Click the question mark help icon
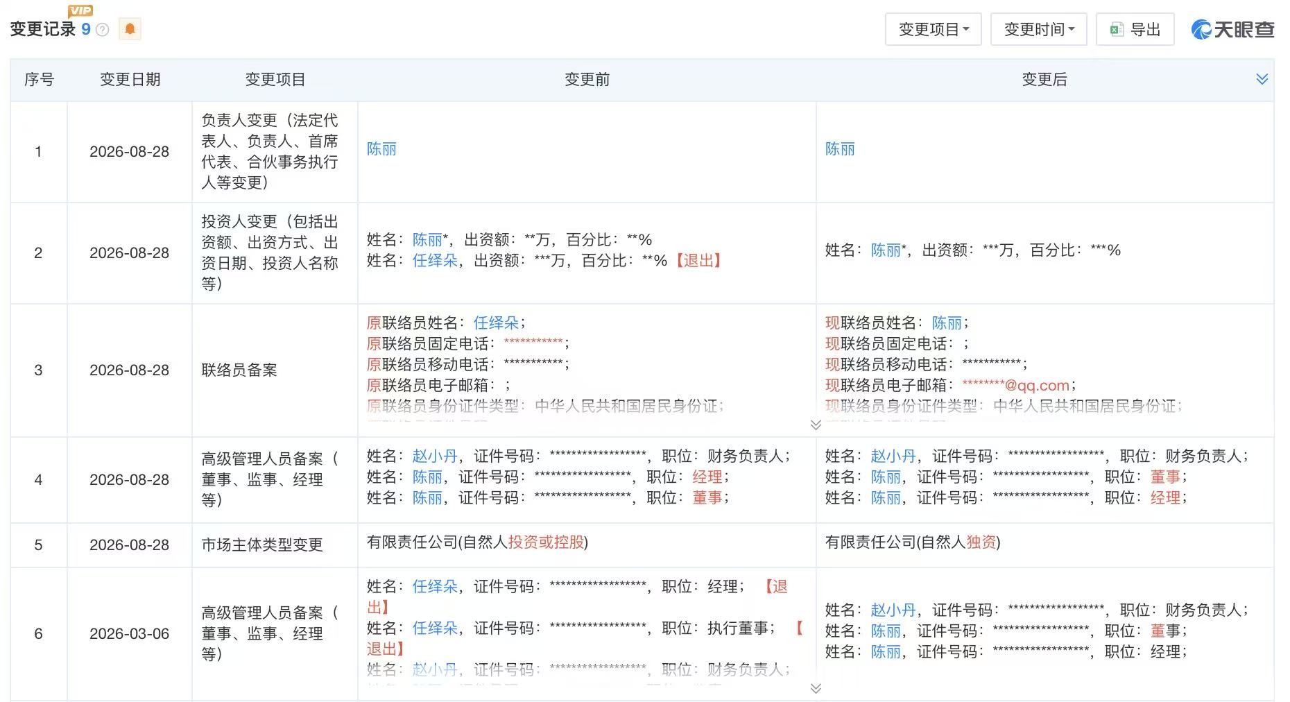Screen dimensions: 1290x702 [x=102, y=29]
